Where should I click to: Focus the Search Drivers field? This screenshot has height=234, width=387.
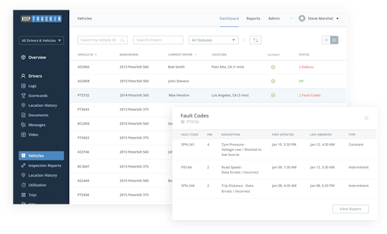click(158, 40)
